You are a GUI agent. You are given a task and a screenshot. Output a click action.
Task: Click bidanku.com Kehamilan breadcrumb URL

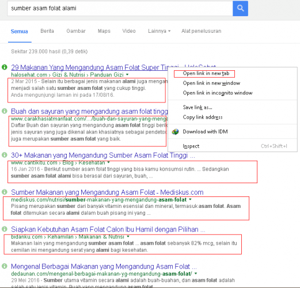(67, 237)
